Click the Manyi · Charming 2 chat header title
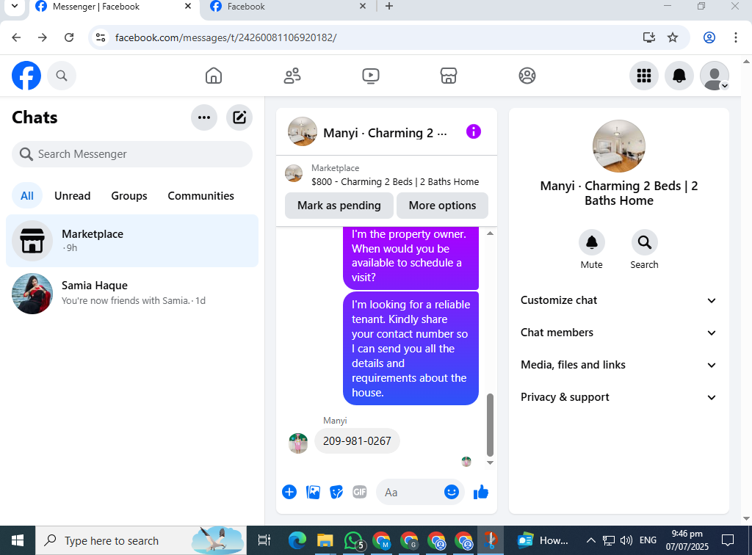 pyautogui.click(x=385, y=133)
